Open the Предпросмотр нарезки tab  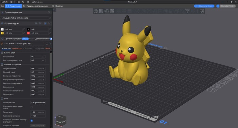coord(35,6)
